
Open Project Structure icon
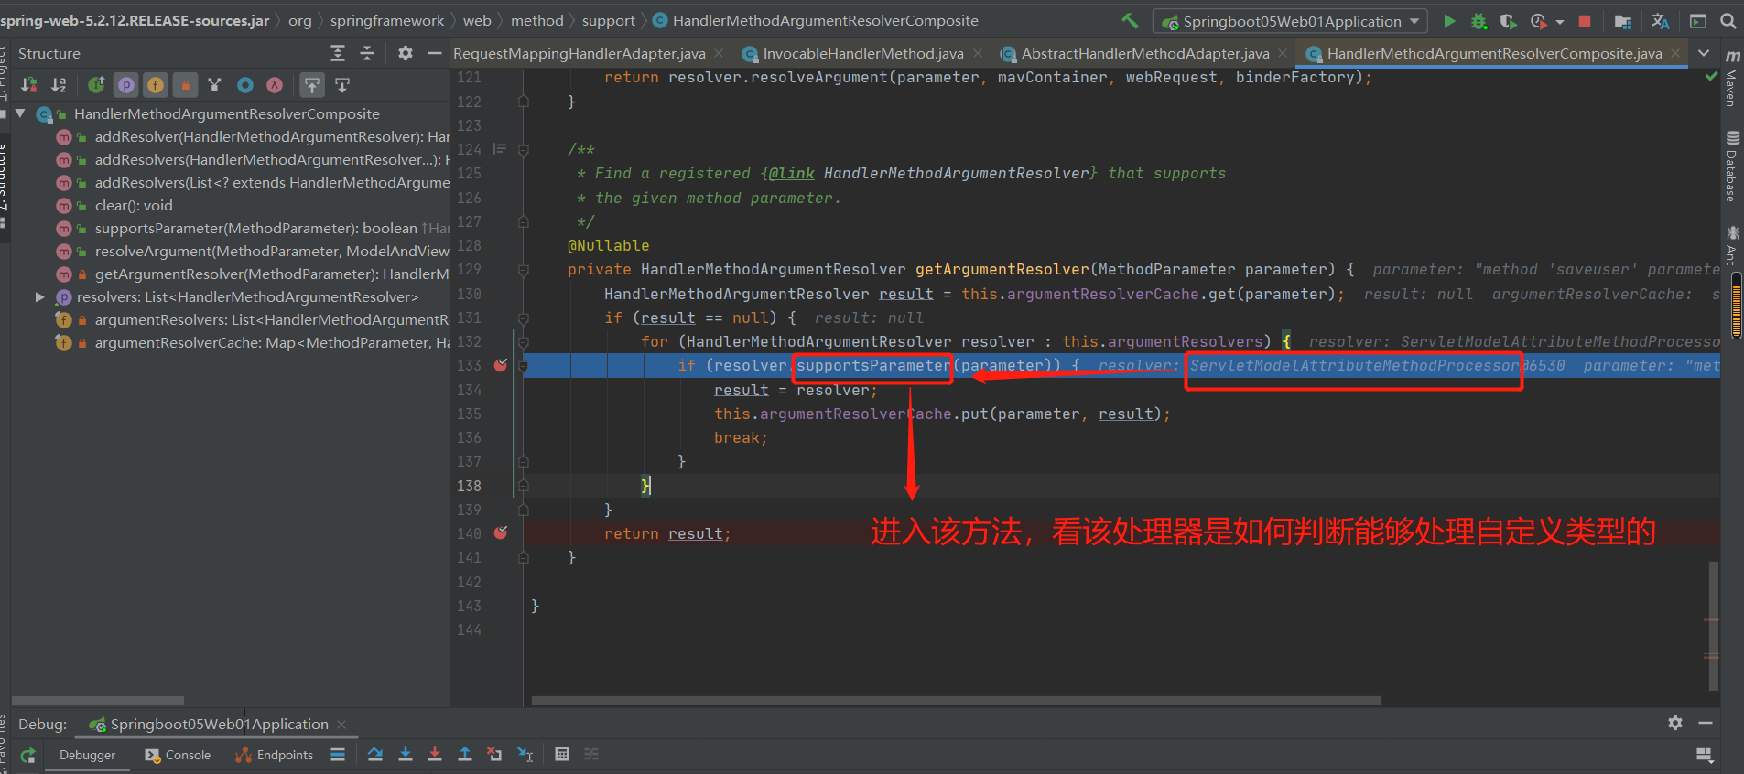click(x=1622, y=20)
